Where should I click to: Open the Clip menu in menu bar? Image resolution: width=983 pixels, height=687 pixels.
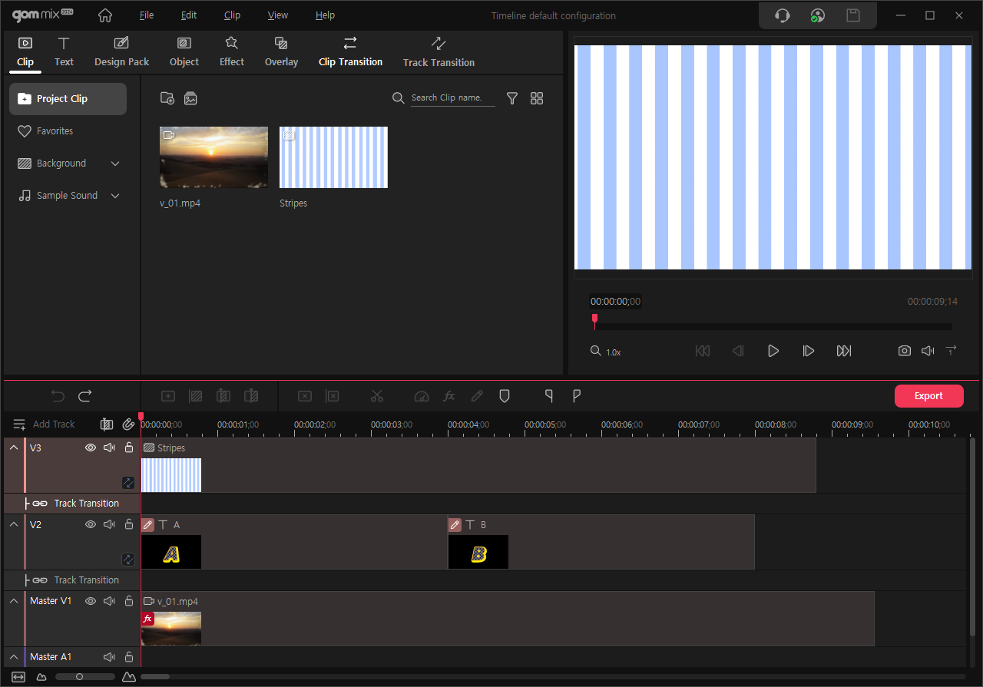click(x=232, y=15)
